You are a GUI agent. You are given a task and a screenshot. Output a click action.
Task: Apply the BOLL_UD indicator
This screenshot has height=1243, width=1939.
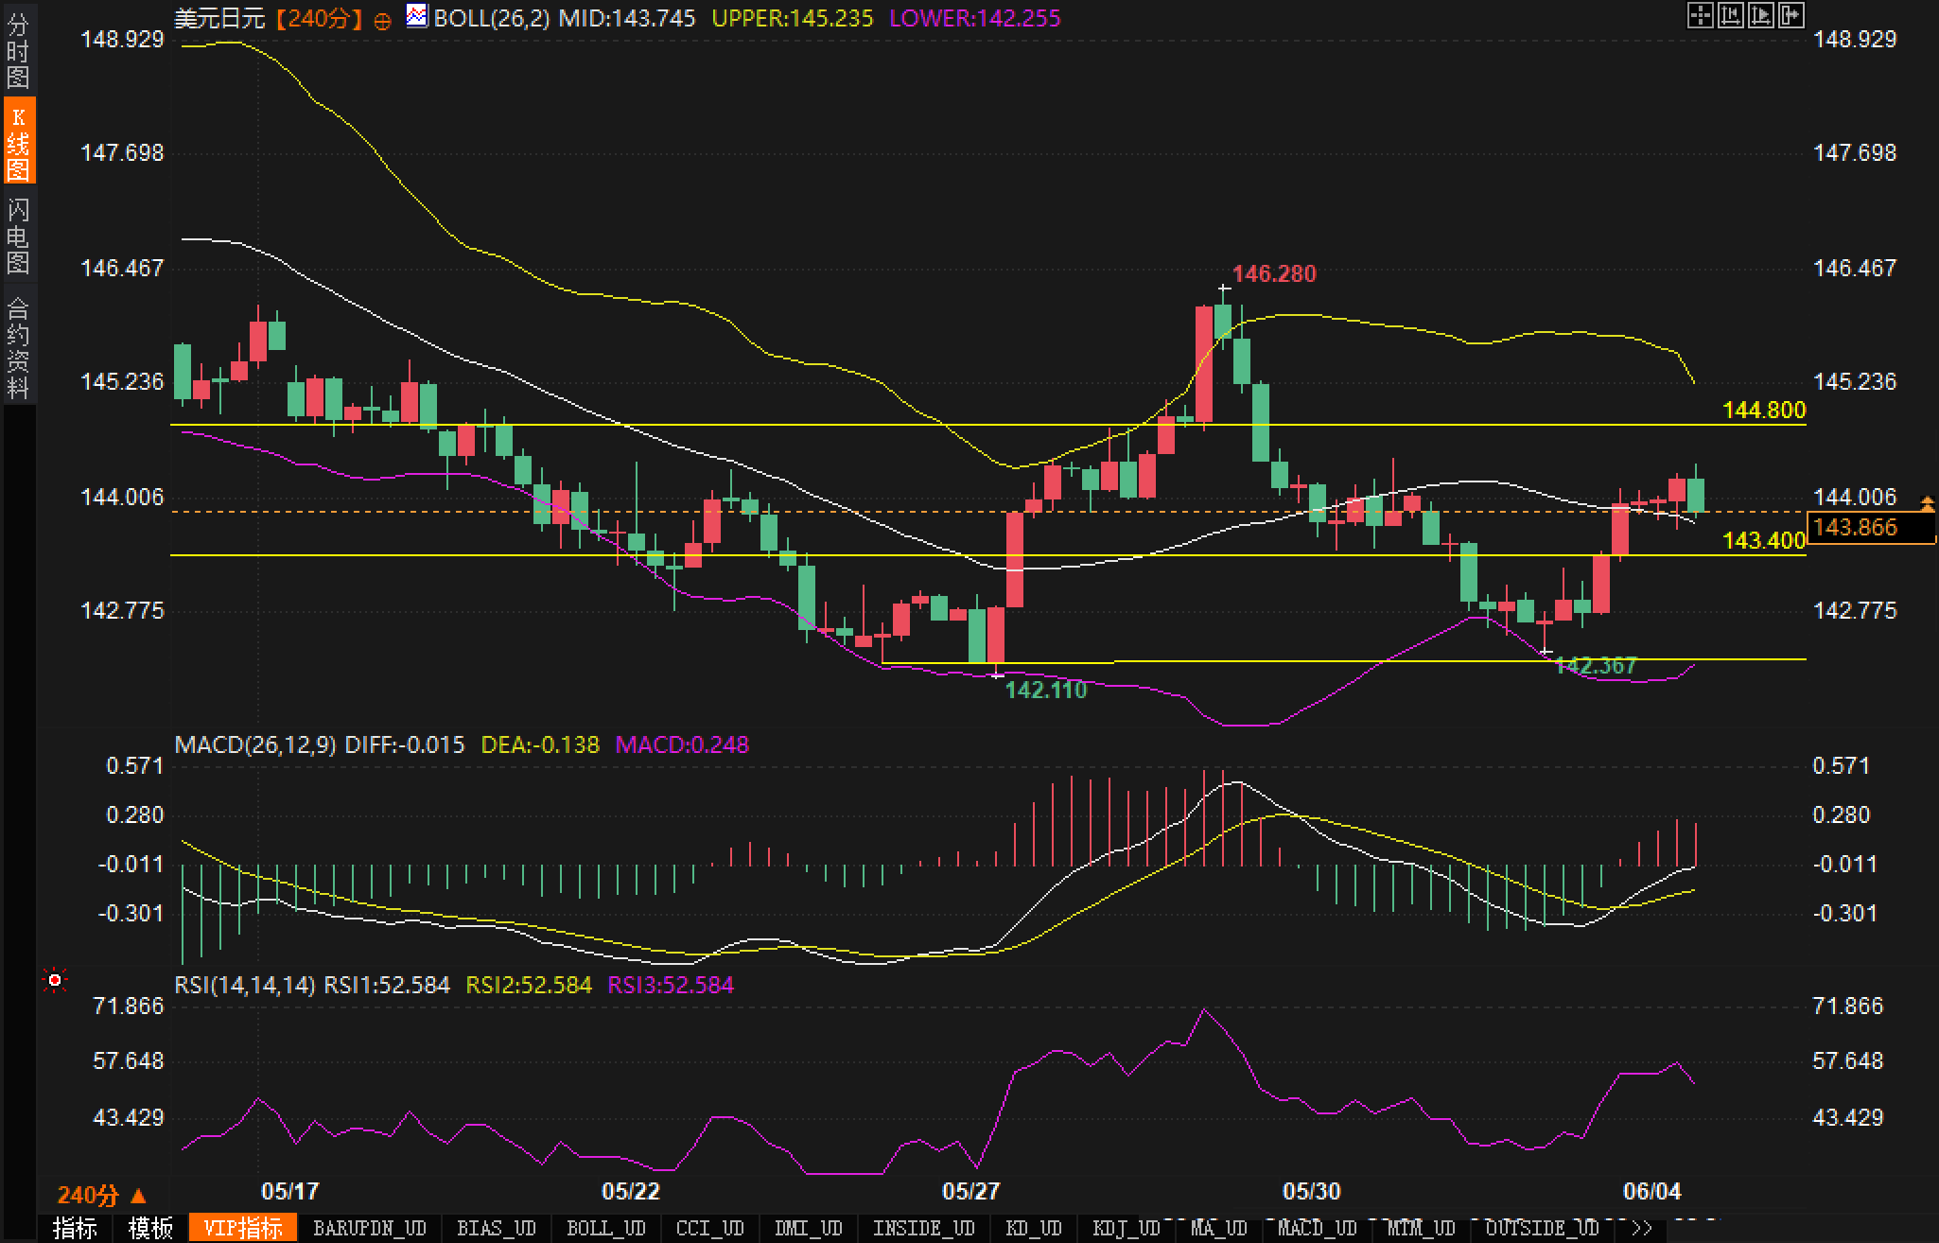605,1228
